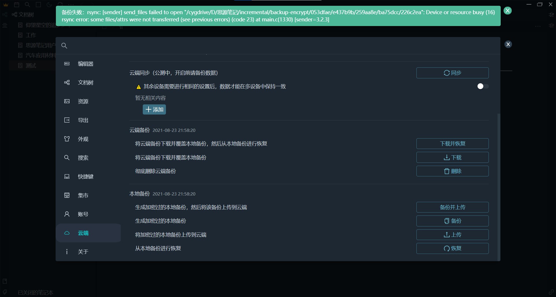Open 账号 account settings
The width and height of the screenshot is (556, 297).
point(83,214)
